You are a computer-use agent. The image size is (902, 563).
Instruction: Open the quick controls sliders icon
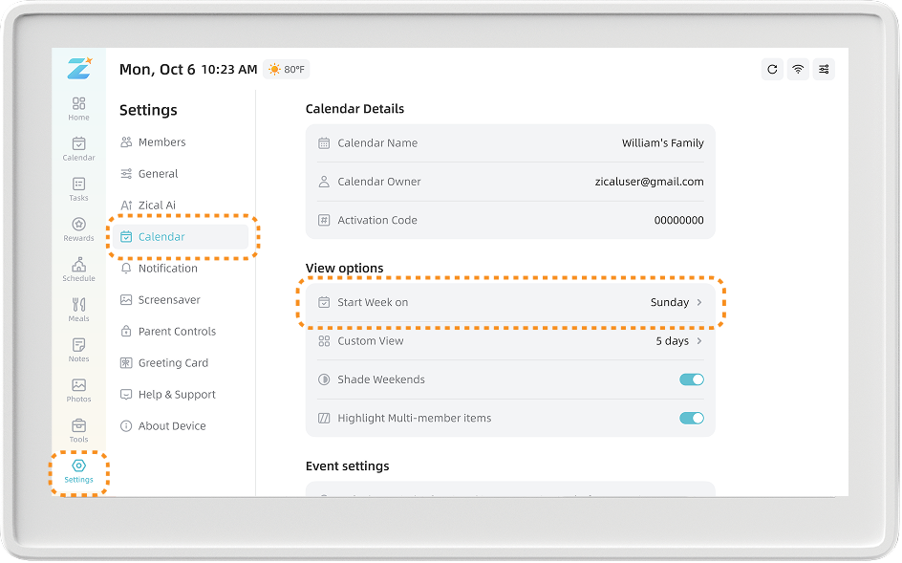[824, 70]
